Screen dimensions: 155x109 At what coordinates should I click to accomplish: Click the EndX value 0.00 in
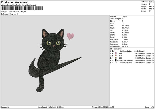[125, 35]
